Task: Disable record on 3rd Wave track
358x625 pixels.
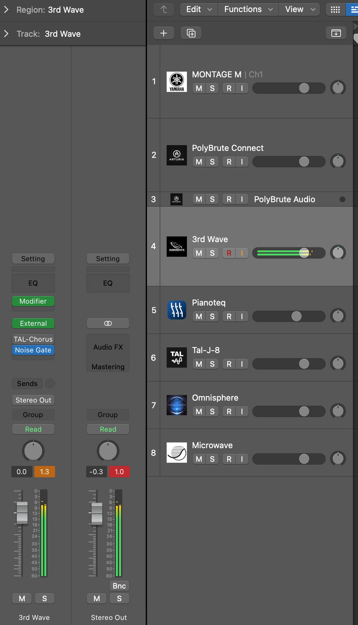Action: 229,253
